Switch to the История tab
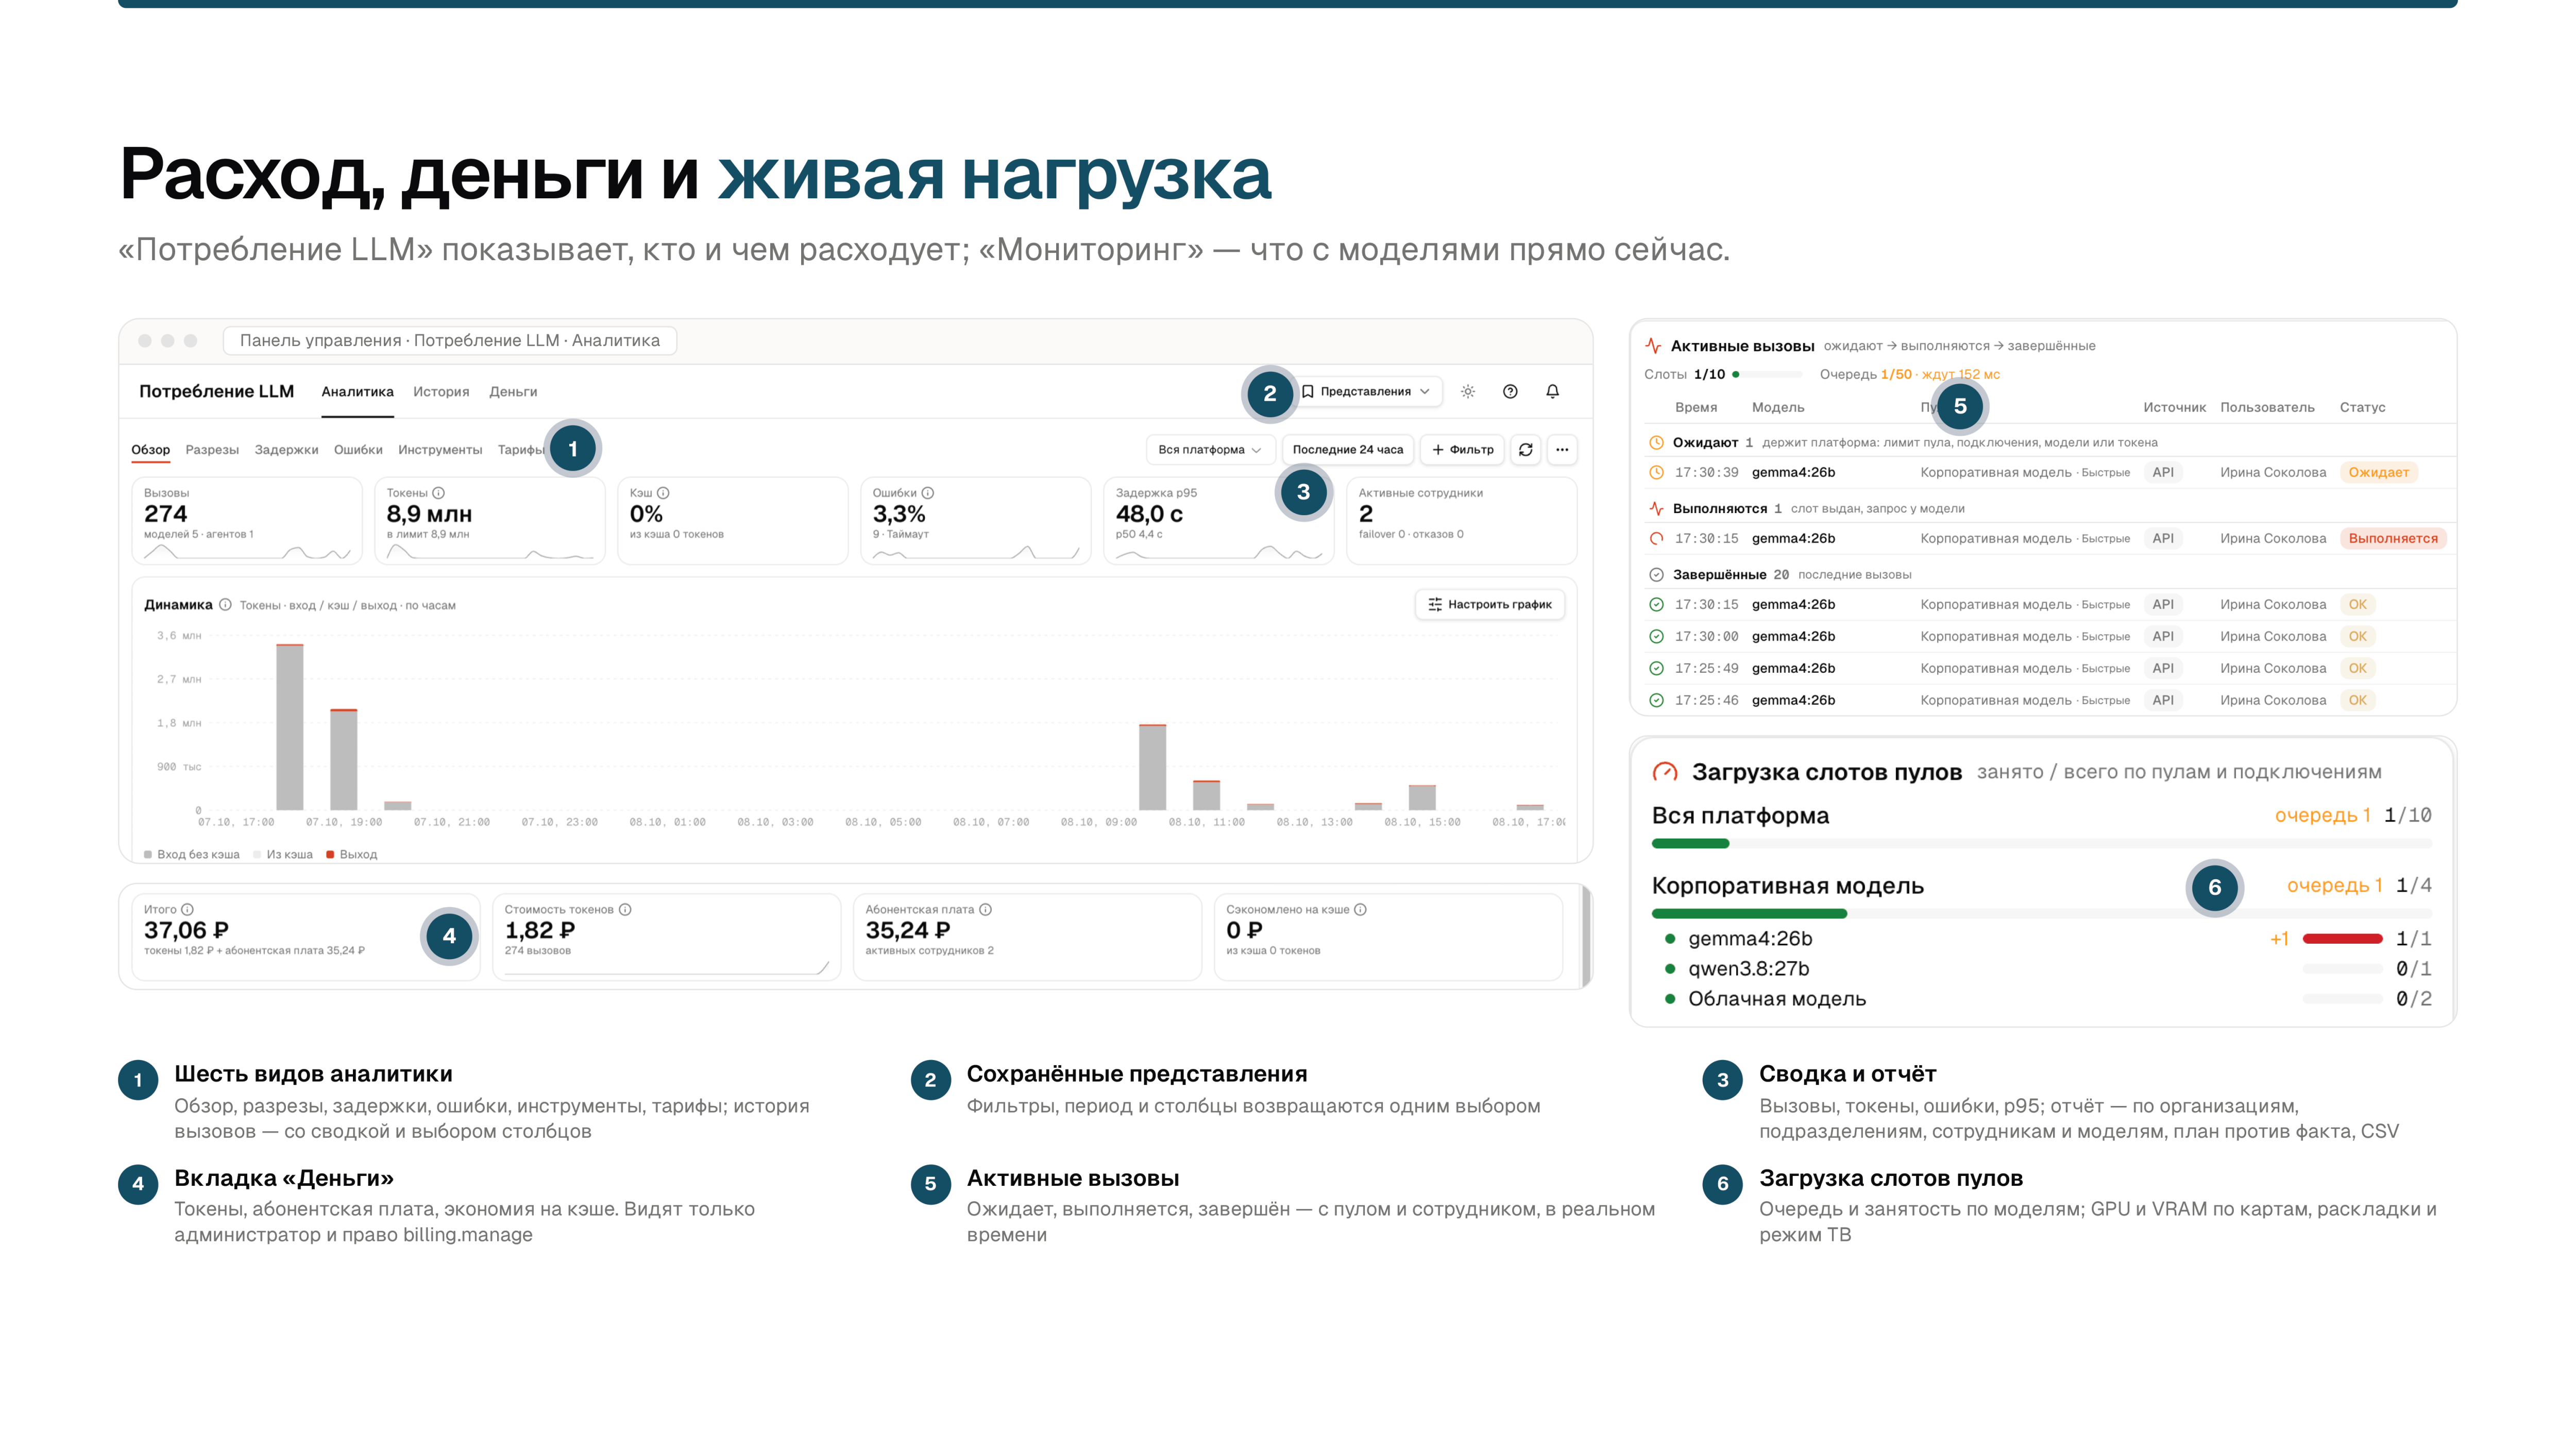The height and width of the screenshot is (1449, 2576). click(x=441, y=392)
